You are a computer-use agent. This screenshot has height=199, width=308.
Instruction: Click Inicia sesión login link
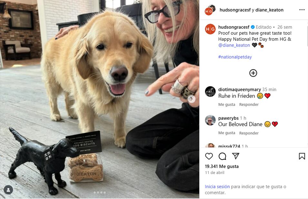click(217, 186)
